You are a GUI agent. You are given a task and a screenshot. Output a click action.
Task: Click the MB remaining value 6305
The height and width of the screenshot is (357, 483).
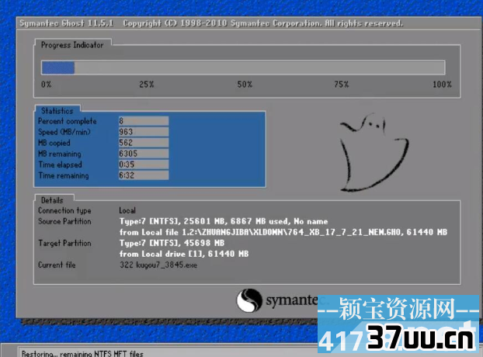pyautogui.click(x=144, y=154)
